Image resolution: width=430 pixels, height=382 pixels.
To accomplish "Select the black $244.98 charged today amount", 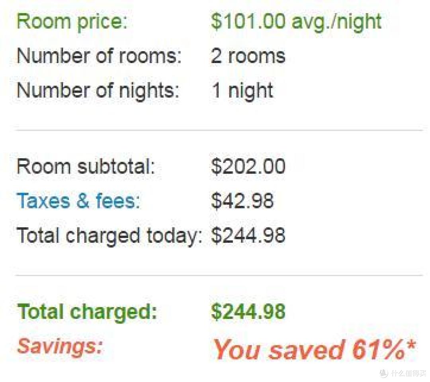I will coord(248,235).
